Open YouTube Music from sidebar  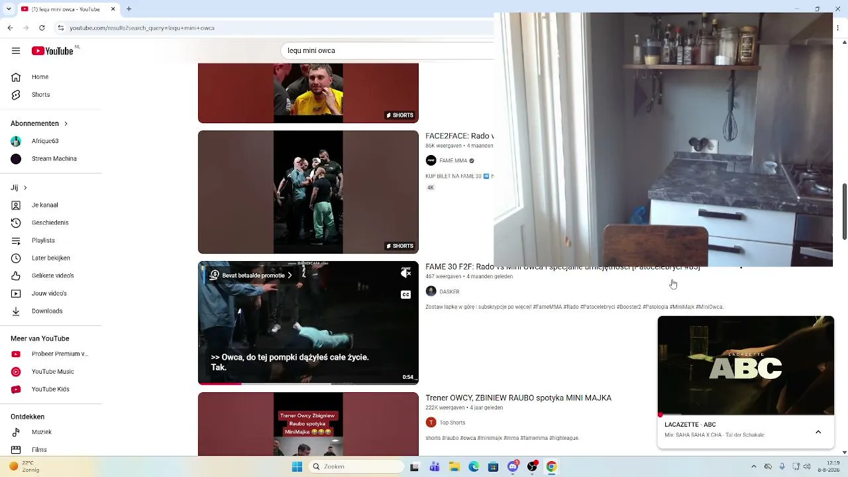click(52, 372)
